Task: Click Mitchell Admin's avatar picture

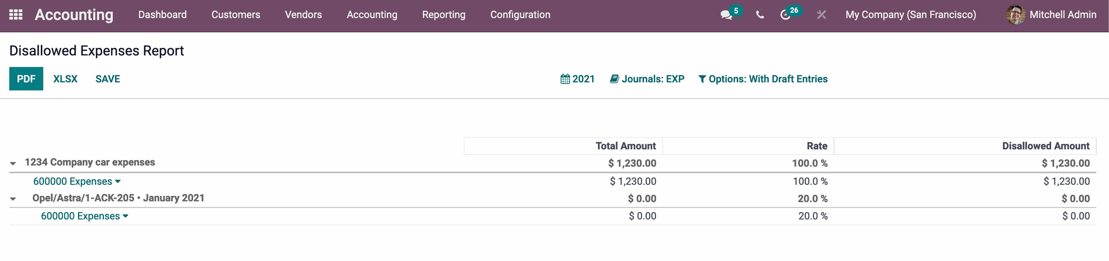Action: [x=1015, y=15]
